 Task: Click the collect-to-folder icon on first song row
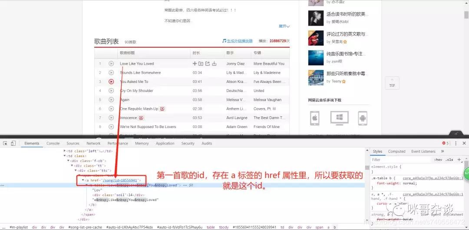[201, 63]
